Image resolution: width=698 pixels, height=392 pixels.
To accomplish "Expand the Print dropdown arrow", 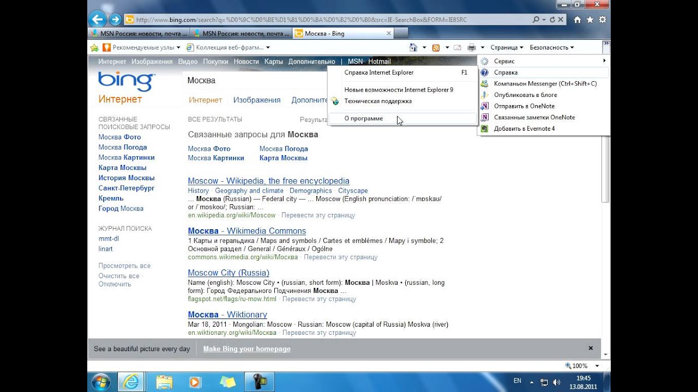I will click(x=483, y=47).
